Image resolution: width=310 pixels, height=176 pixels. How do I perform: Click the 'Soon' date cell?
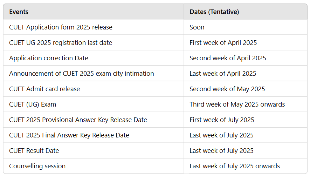pos(197,27)
